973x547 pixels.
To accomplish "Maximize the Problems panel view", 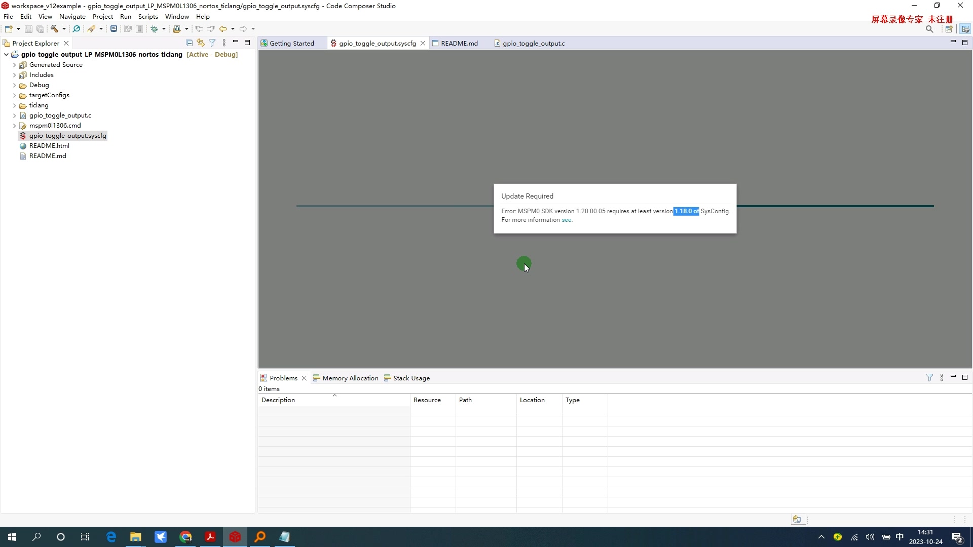I will tap(965, 377).
